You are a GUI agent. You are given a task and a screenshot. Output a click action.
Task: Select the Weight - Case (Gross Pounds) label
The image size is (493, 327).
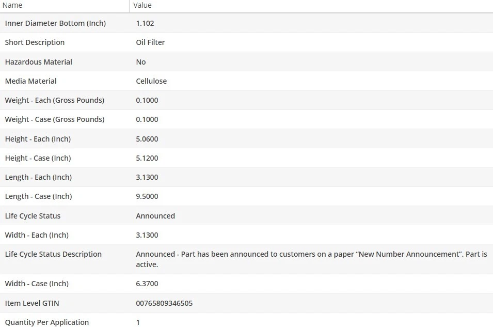[55, 119]
